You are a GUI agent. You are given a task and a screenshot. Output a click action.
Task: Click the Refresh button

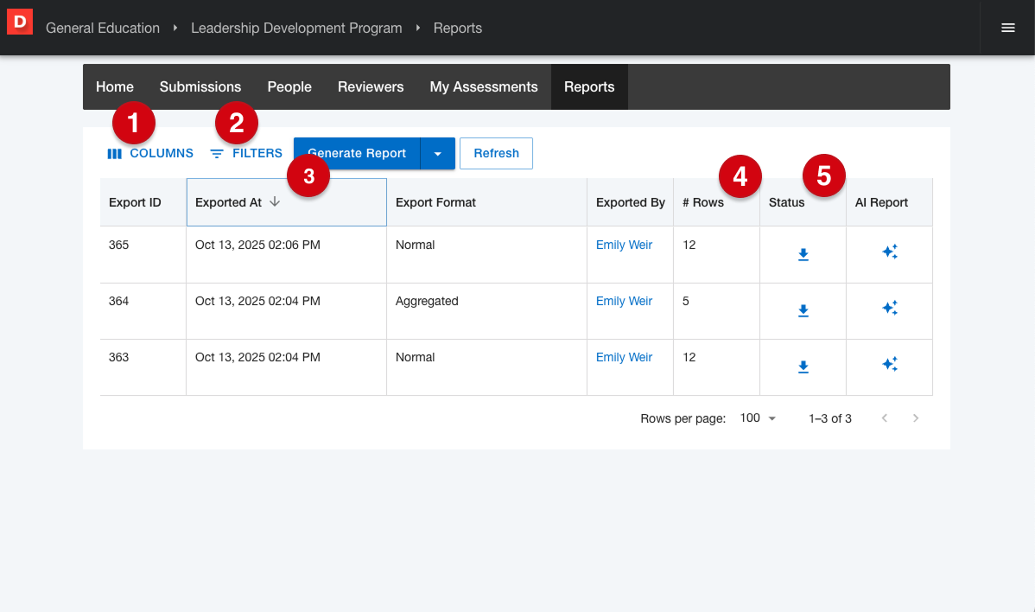pos(497,153)
